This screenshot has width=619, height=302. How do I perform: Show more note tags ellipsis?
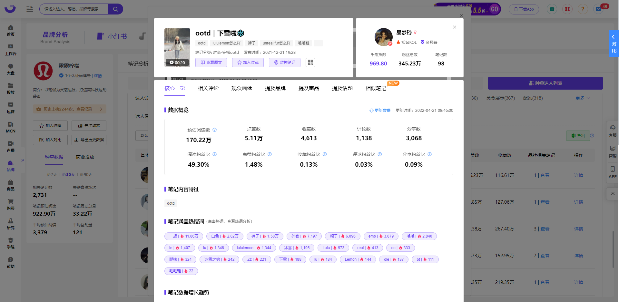pos(318,43)
